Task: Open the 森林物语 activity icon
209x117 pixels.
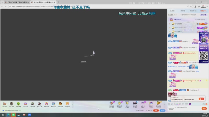Action: [18, 105]
